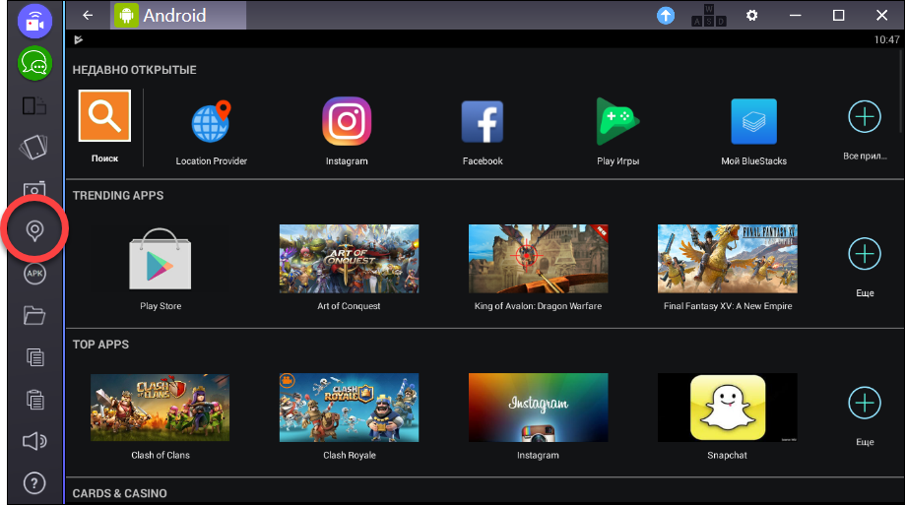
Task: Take a screenshot with the camera icon
Action: pos(34,189)
